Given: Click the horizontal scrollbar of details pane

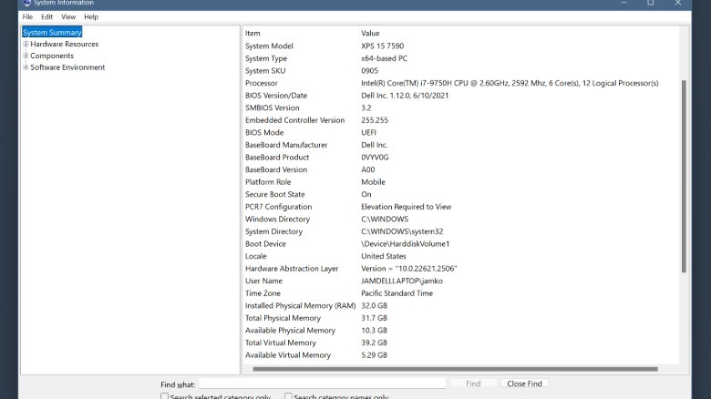Looking at the screenshot, I should pyautogui.click(x=455, y=369).
